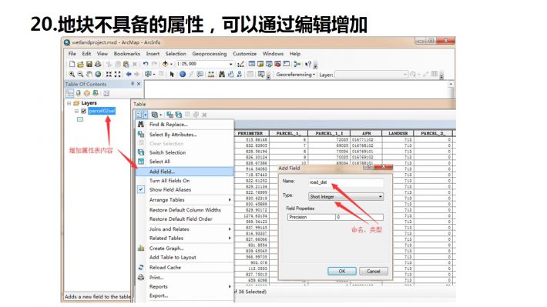Click the Fixed Zoom In icon

[109, 74]
